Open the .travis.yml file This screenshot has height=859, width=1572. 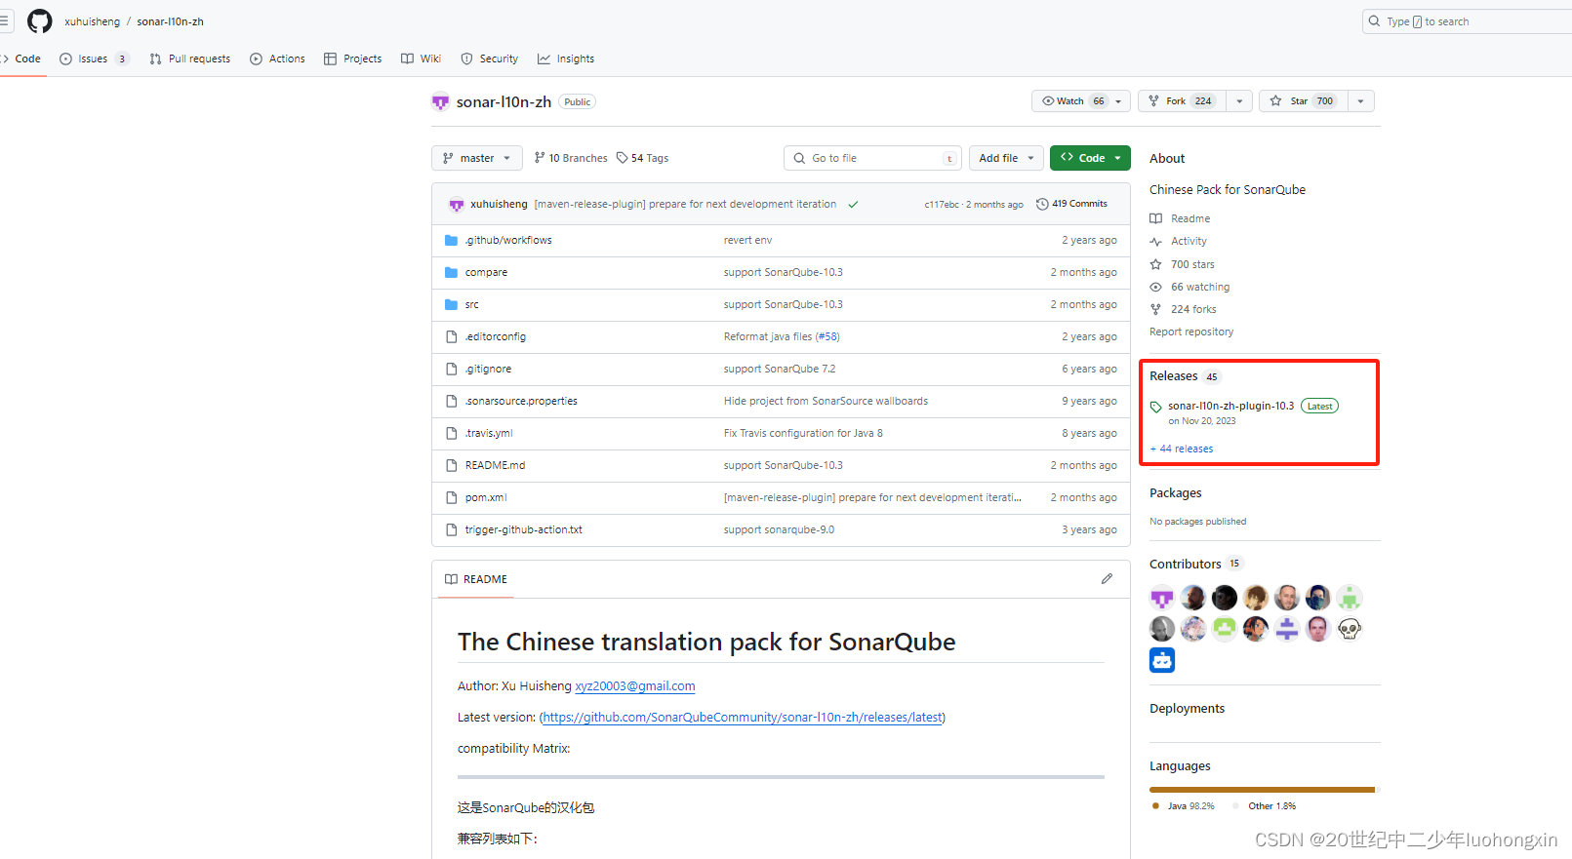coord(489,433)
